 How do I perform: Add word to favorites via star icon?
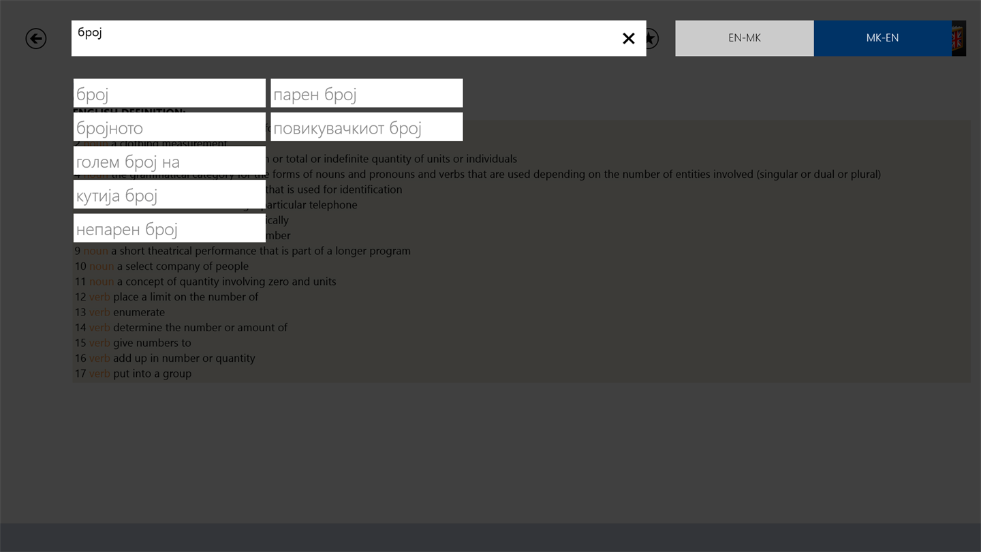point(653,39)
